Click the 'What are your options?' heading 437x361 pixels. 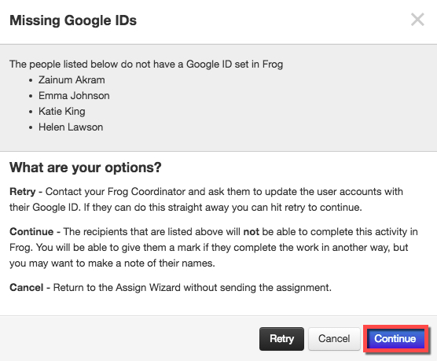click(x=86, y=168)
